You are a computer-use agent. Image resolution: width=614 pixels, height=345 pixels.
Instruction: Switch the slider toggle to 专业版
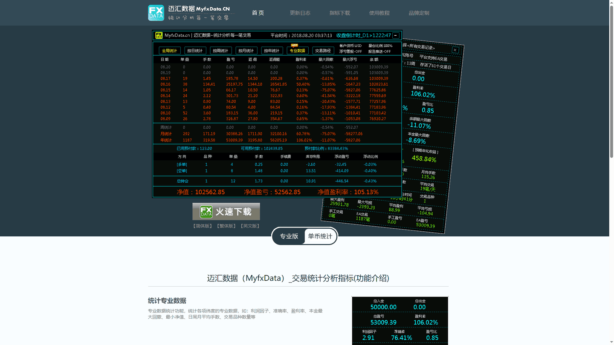pyautogui.click(x=289, y=236)
